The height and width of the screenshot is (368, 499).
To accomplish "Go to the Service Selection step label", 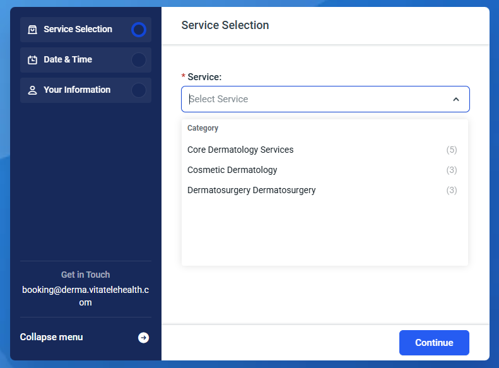I will point(78,29).
